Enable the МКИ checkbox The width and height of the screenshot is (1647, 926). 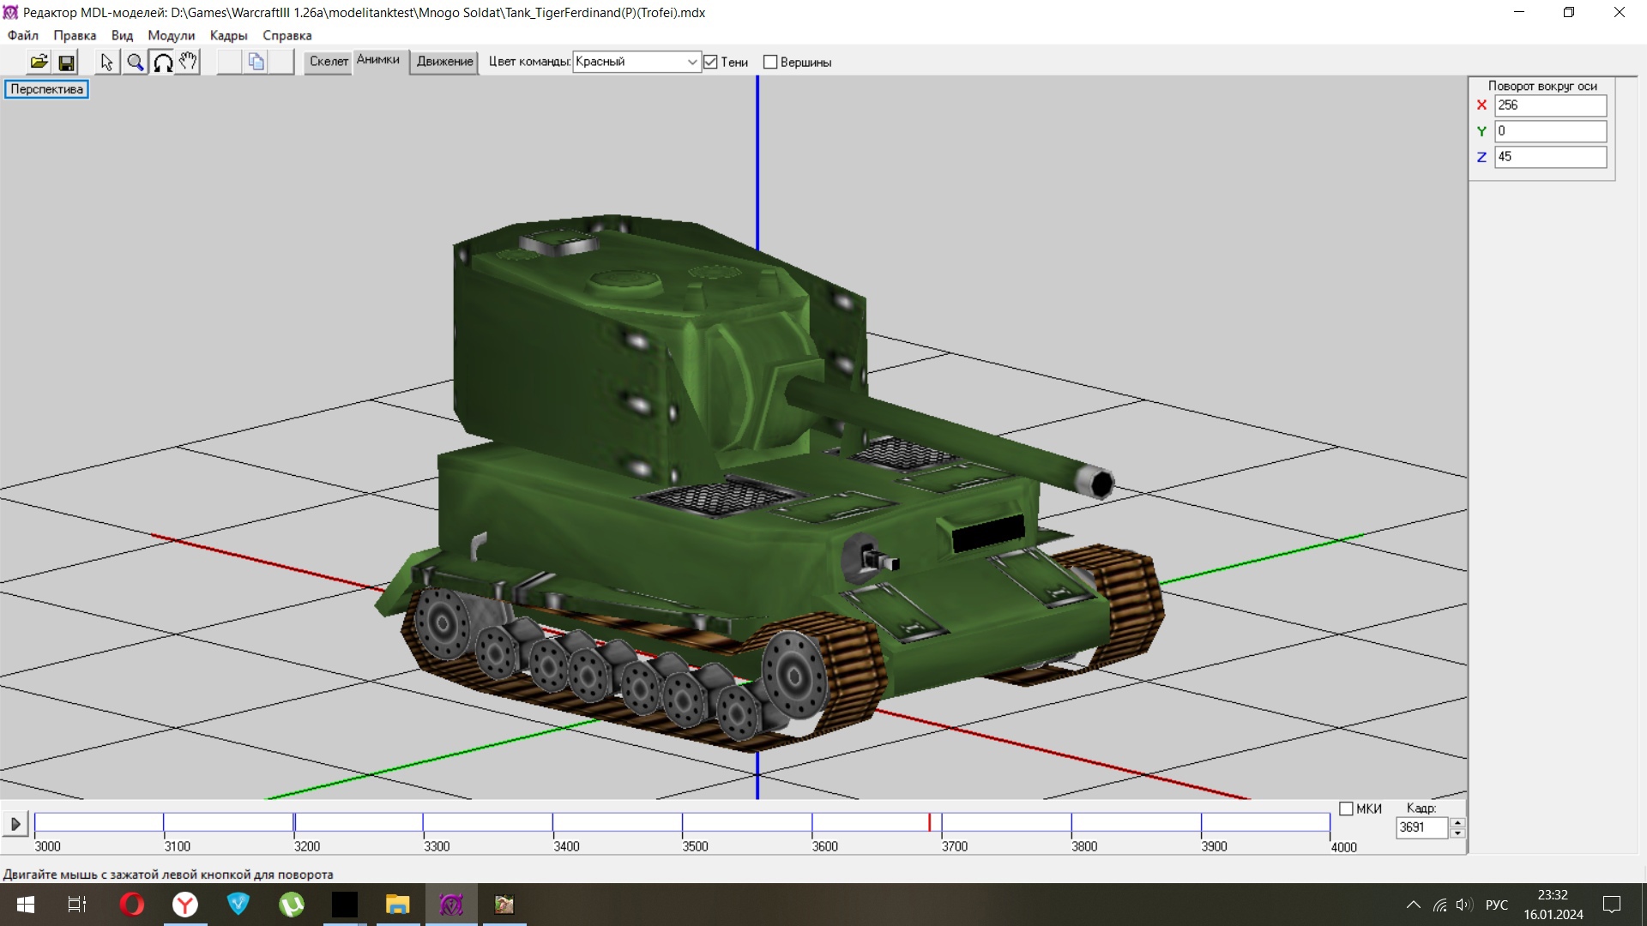[x=1346, y=809]
